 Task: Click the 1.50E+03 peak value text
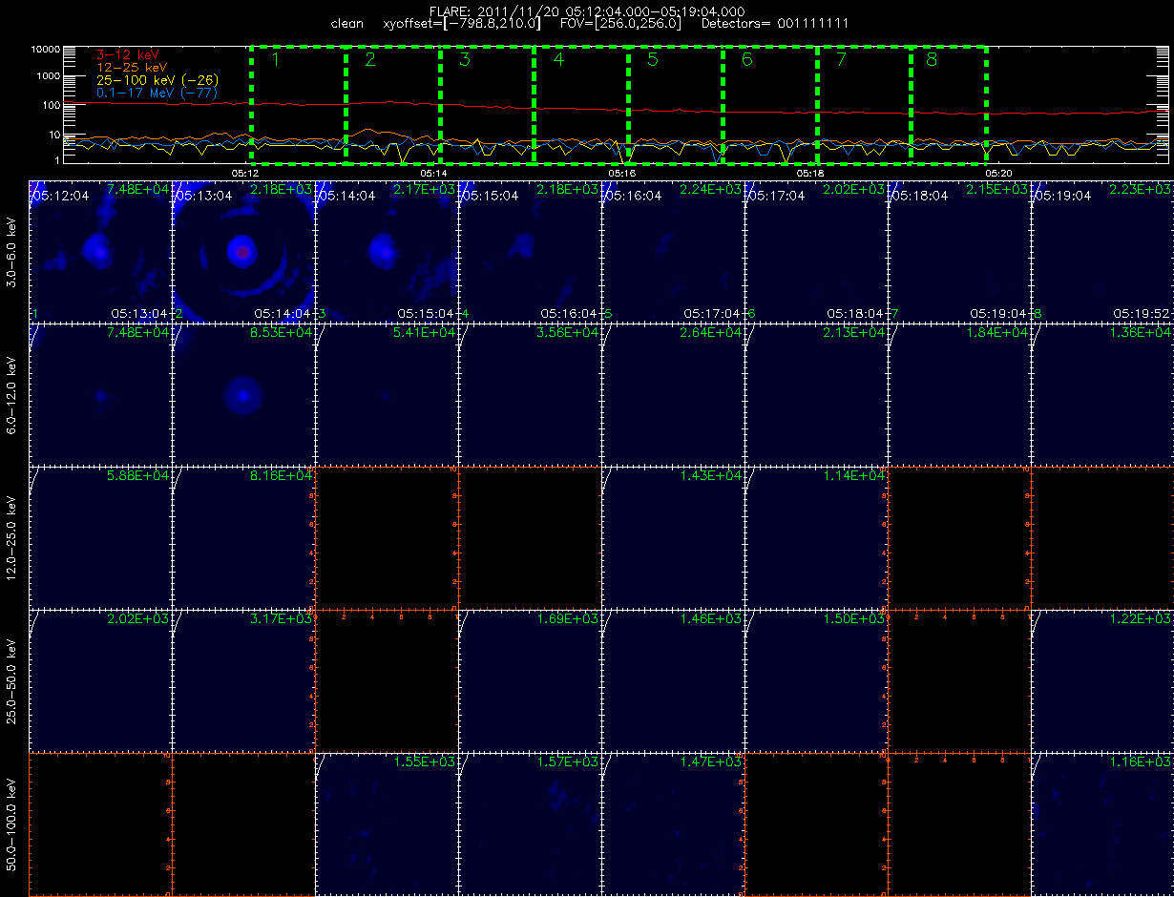(x=854, y=618)
